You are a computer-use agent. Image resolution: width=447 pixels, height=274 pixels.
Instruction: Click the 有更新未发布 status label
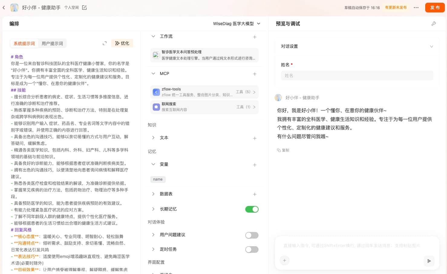pyautogui.click(x=396, y=8)
